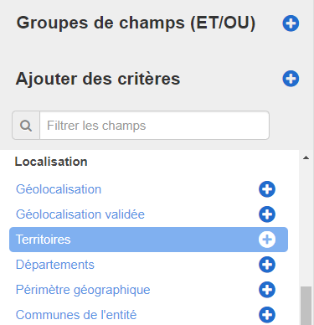Focus the Filtrer les champs field
Screen dimensions: 314x325
(x=155, y=126)
